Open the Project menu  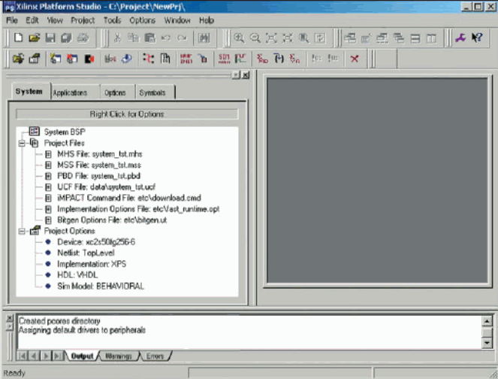click(x=83, y=20)
